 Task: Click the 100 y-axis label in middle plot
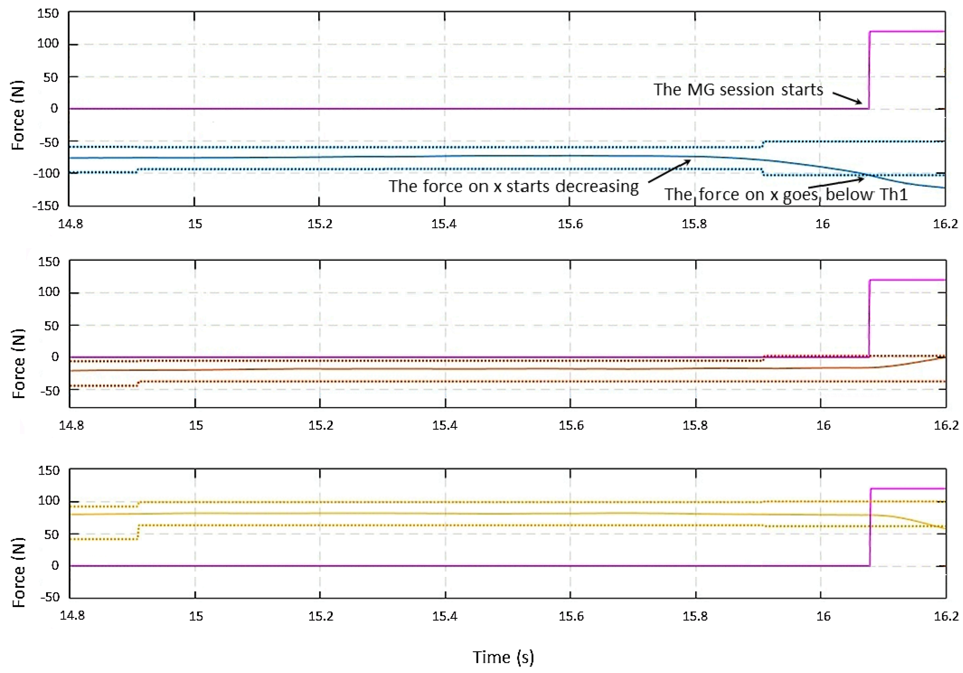click(x=49, y=292)
